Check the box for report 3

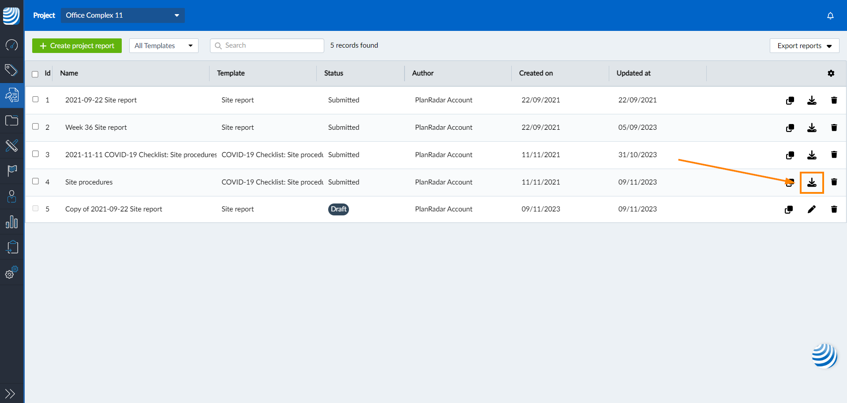[x=36, y=154]
